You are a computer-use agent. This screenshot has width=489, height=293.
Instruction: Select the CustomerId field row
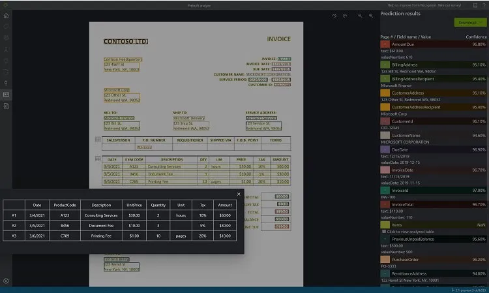[433, 121]
